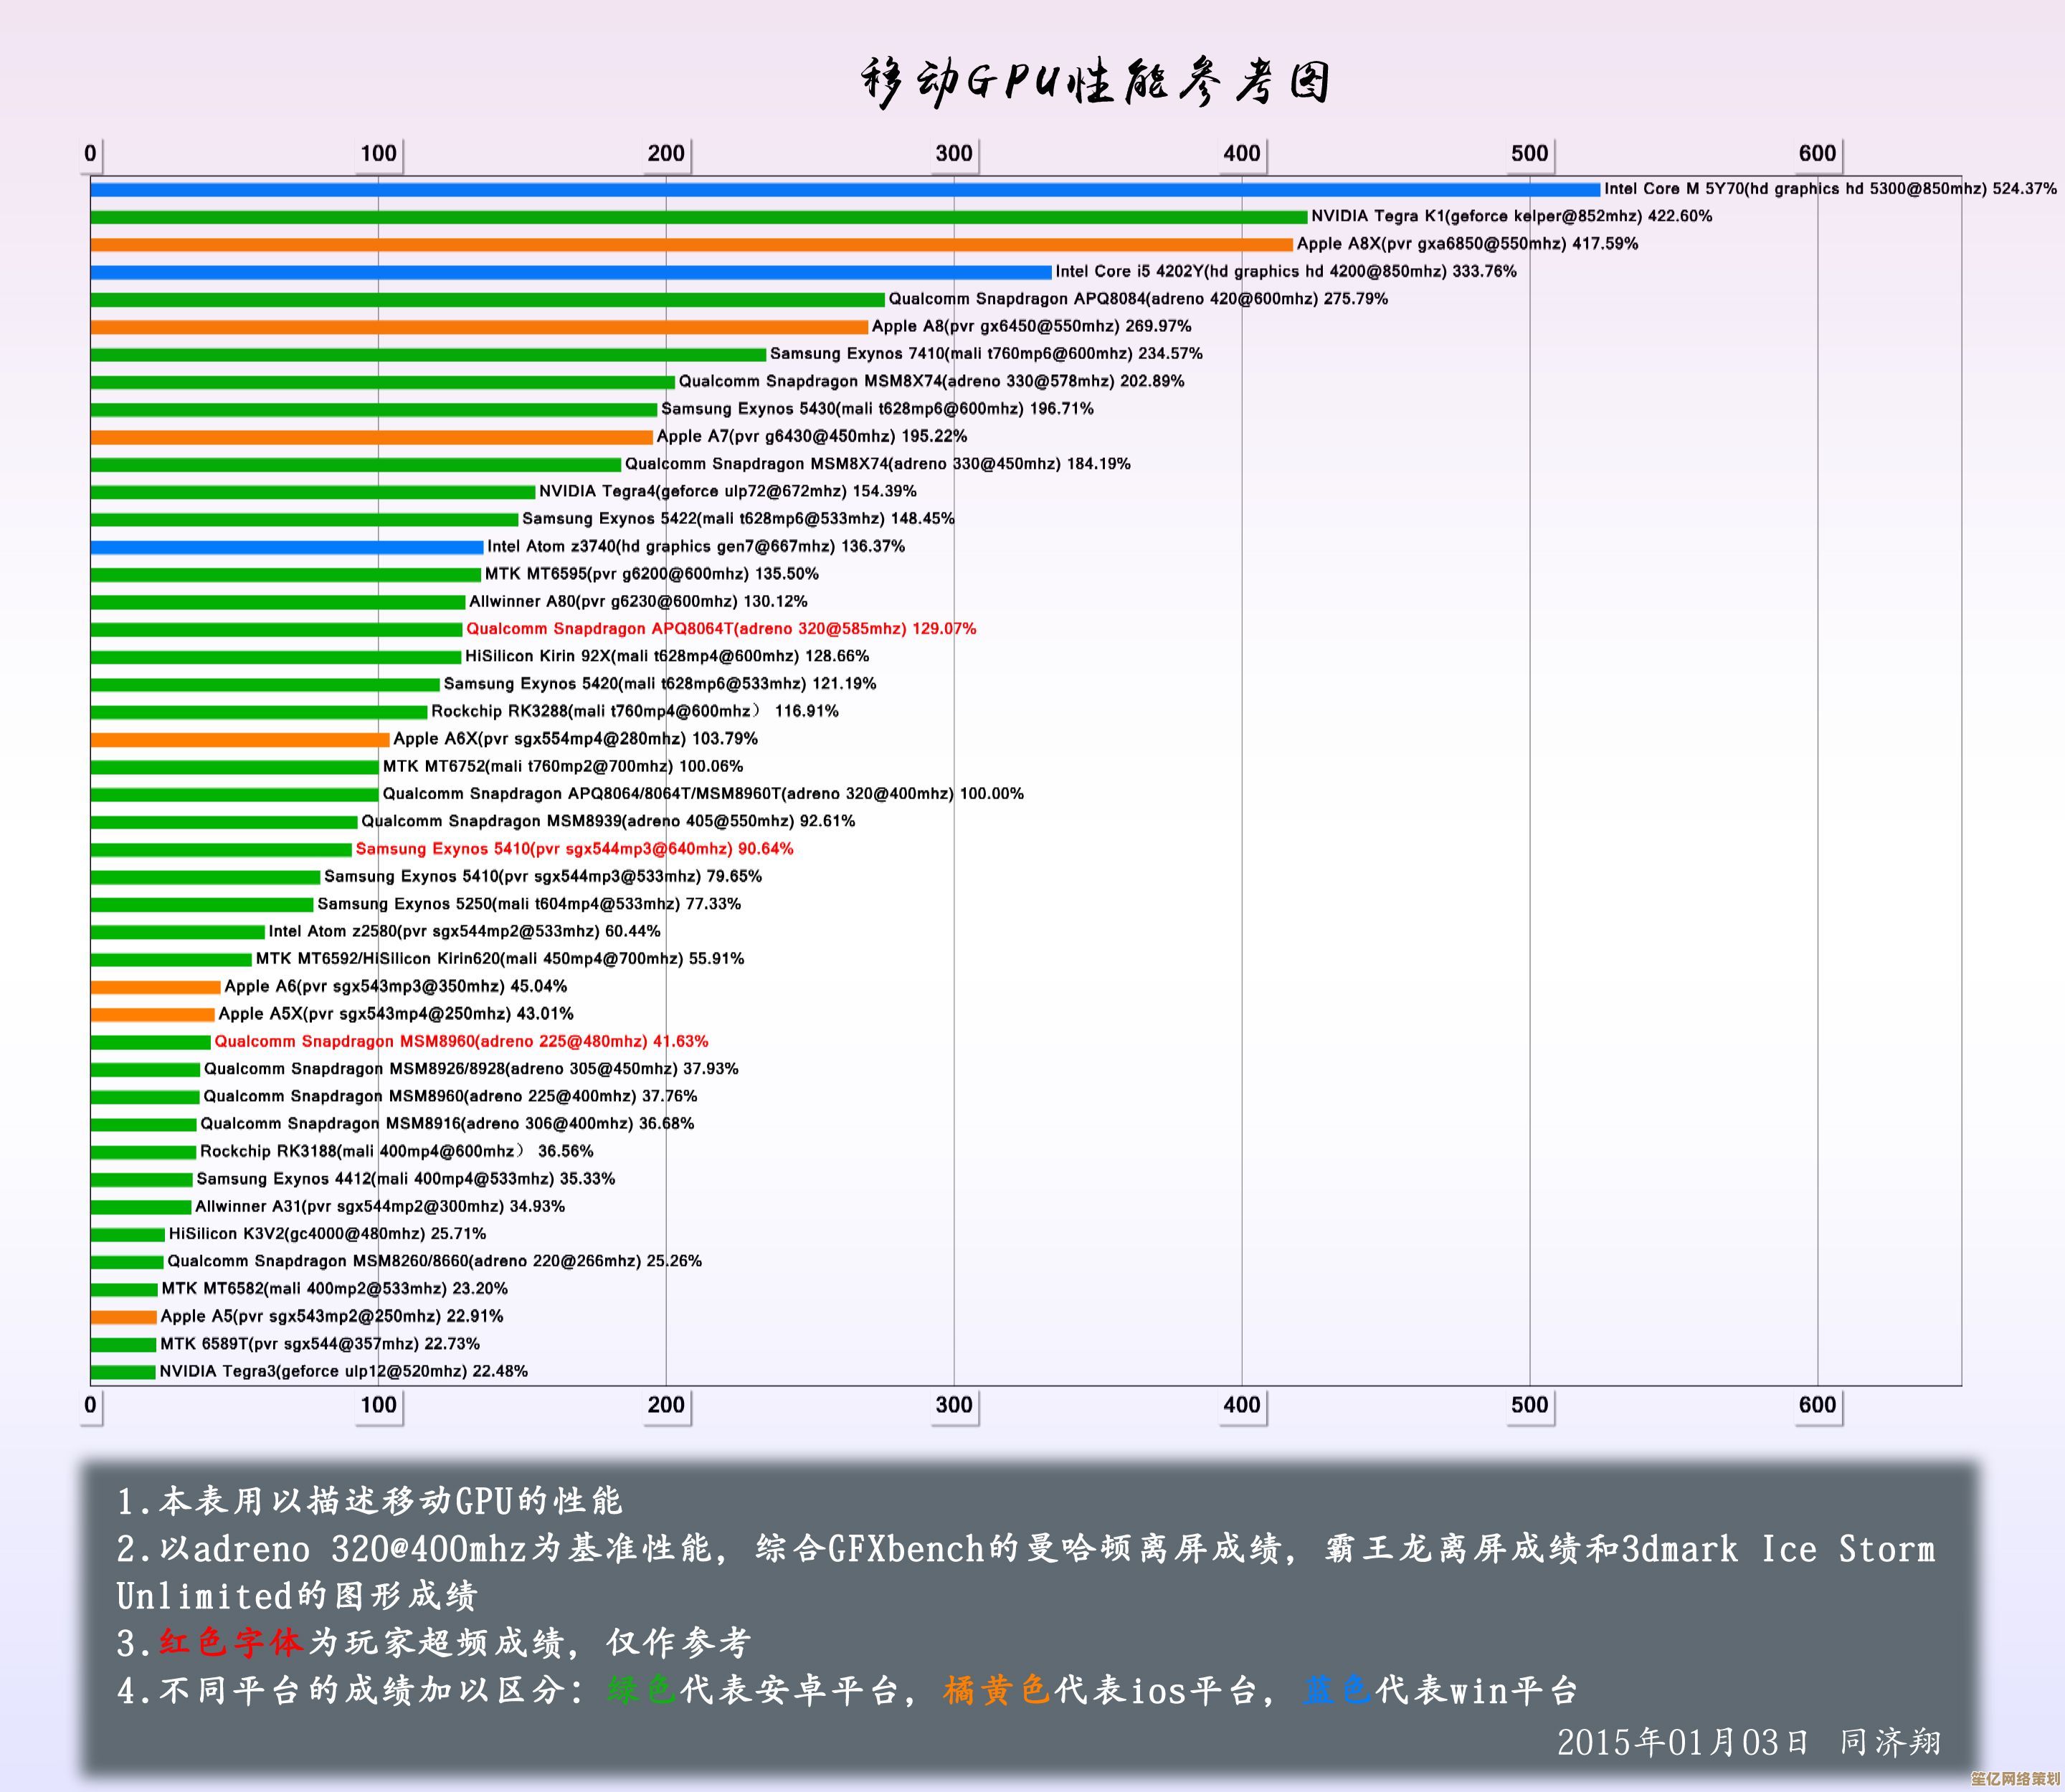Click note 1 本表用以描述移动GPU的性能
The width and height of the screenshot is (2065, 1792).
(x=369, y=1501)
